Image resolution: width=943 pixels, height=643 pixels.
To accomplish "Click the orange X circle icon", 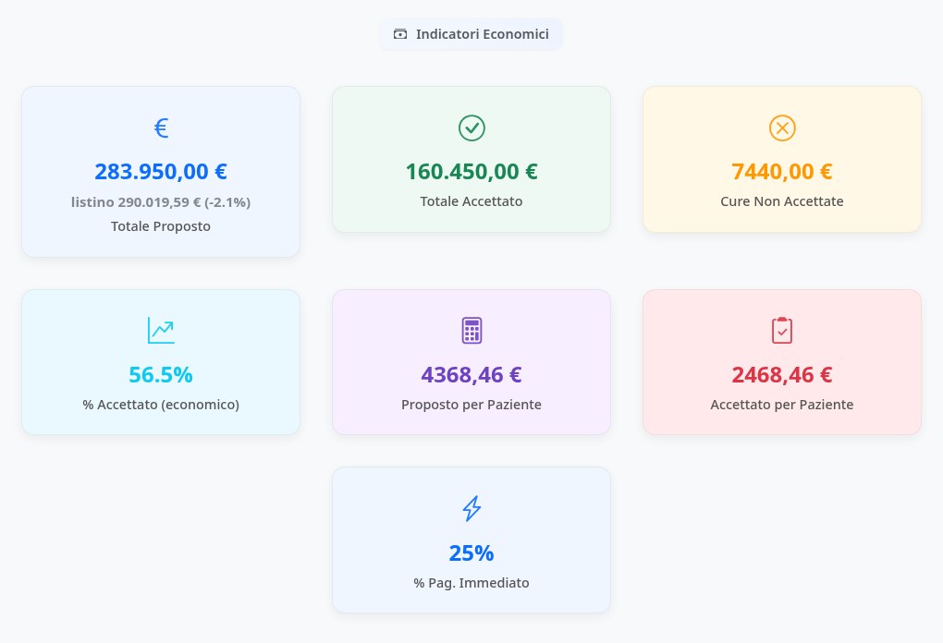I will point(782,128).
